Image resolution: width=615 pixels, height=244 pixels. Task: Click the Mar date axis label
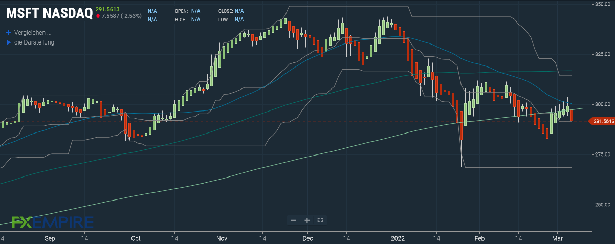pos(557,238)
